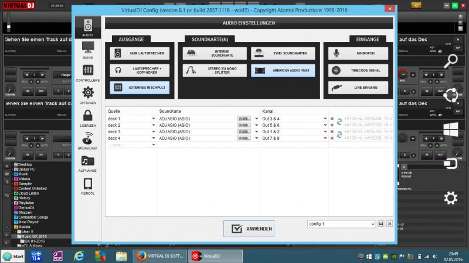Image resolution: width=469 pixels, height=263 pixels.
Task: Choose Stereo zu Mono Splitter
Action: coord(215,70)
